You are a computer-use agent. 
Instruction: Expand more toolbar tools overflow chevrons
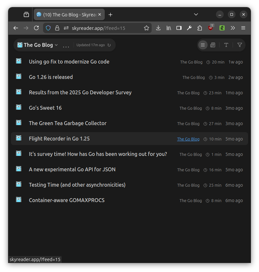pos(233,28)
